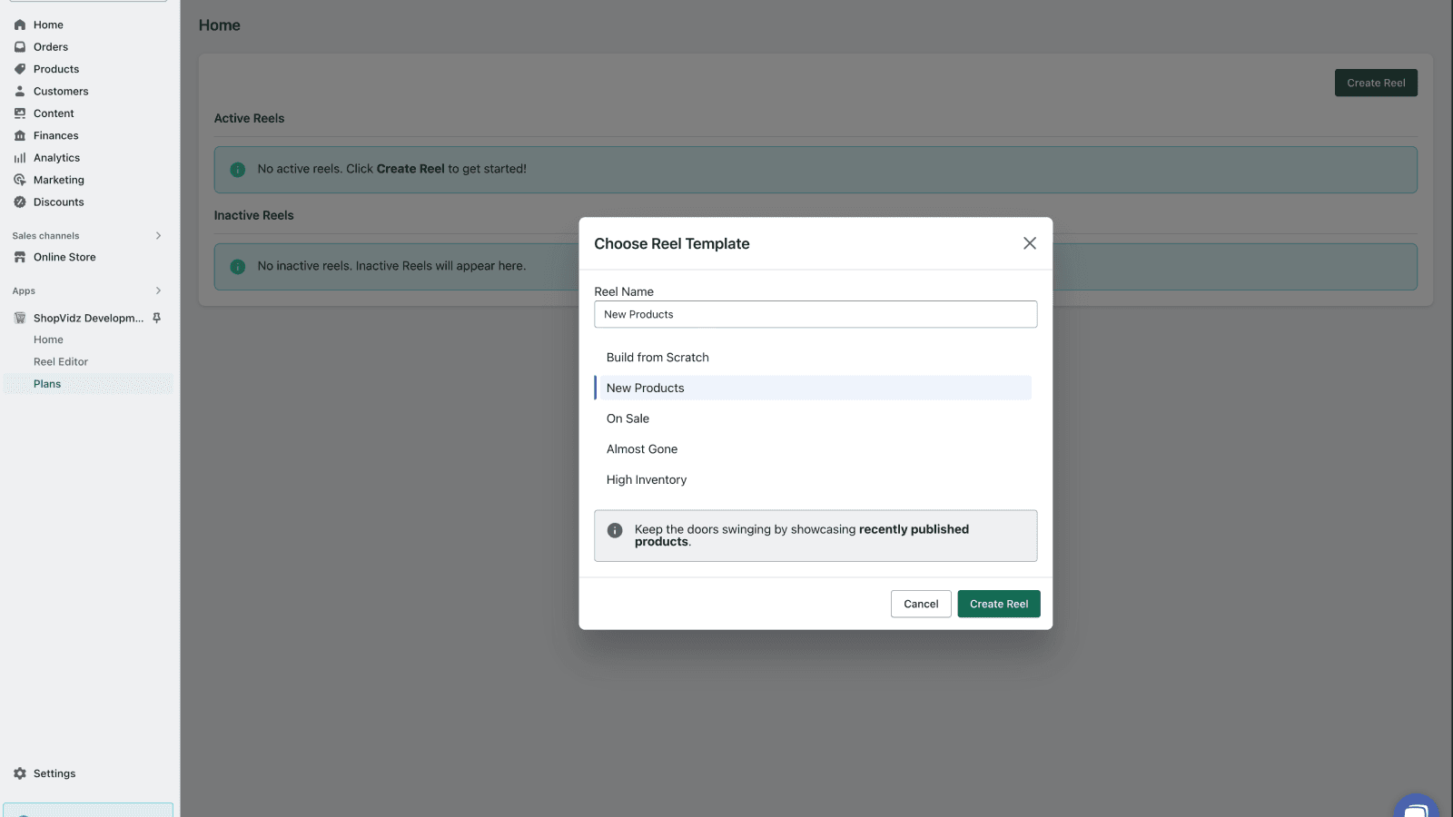Click the Content icon
1453x817 pixels.
(x=20, y=113)
